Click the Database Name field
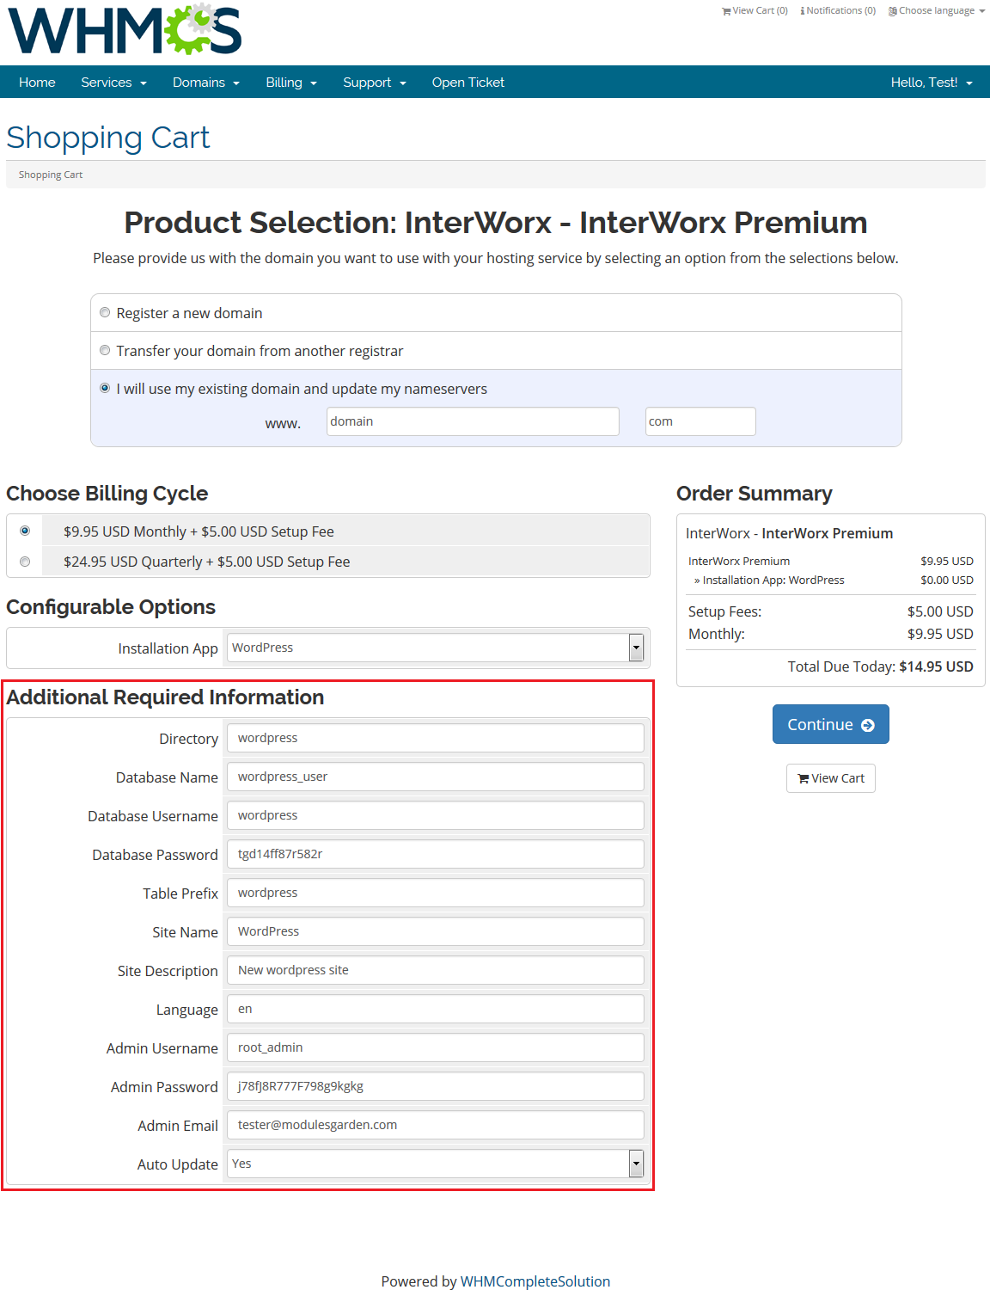 [436, 777]
